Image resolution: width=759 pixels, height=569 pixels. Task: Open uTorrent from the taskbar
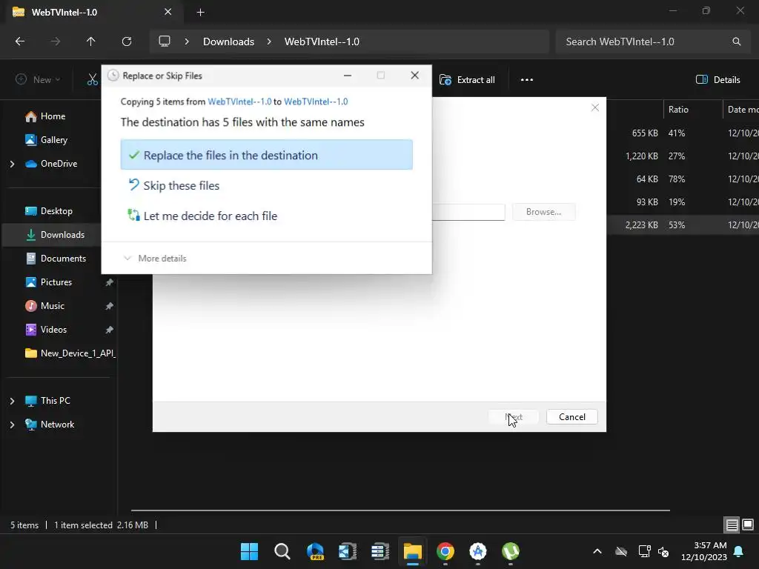[511, 551]
